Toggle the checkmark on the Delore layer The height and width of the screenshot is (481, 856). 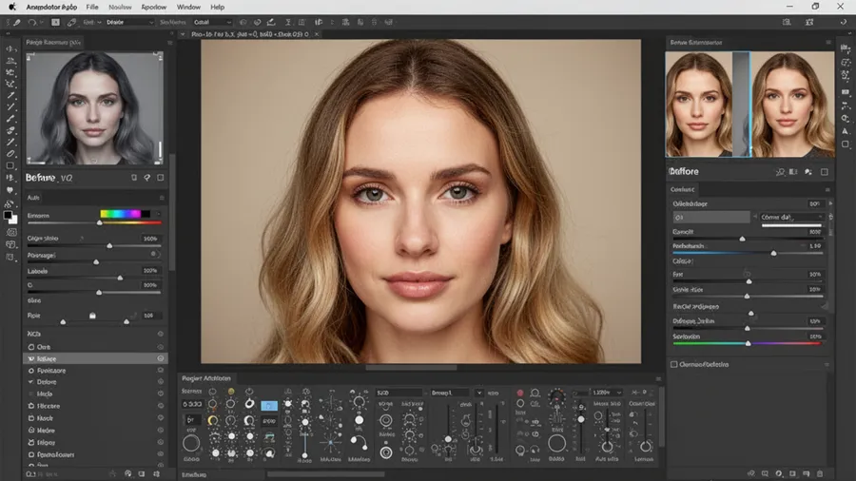point(30,382)
